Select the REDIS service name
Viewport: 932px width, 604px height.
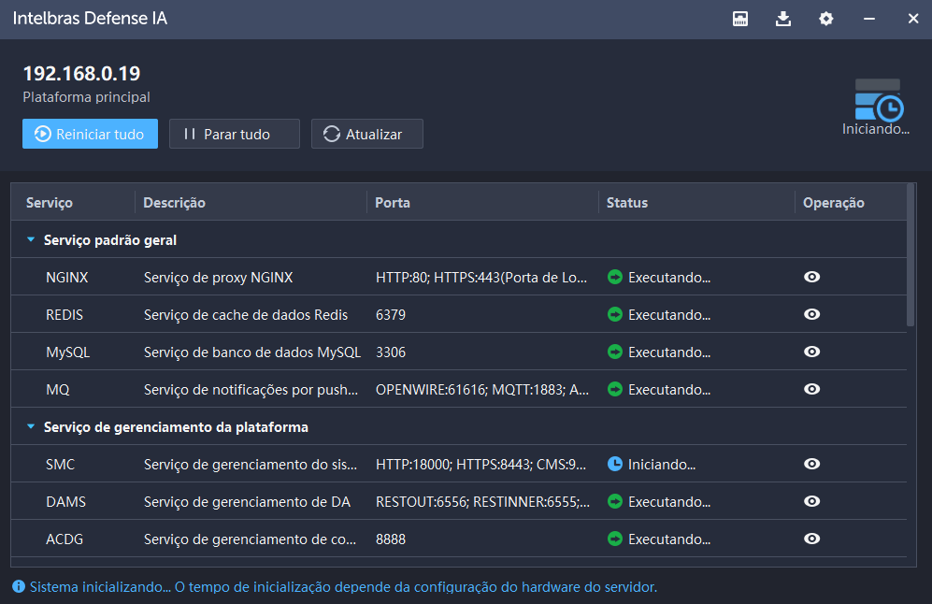tap(65, 315)
